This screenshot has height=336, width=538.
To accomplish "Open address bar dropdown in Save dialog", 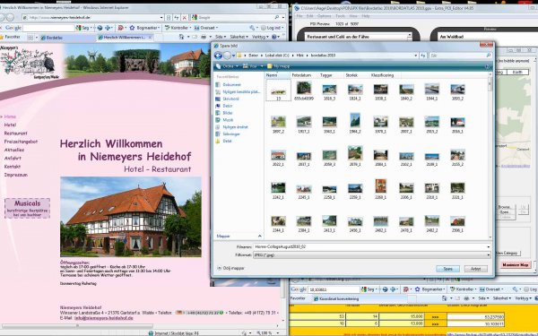I will coord(416,56).
